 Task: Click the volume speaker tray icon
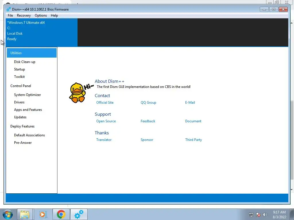(265, 215)
